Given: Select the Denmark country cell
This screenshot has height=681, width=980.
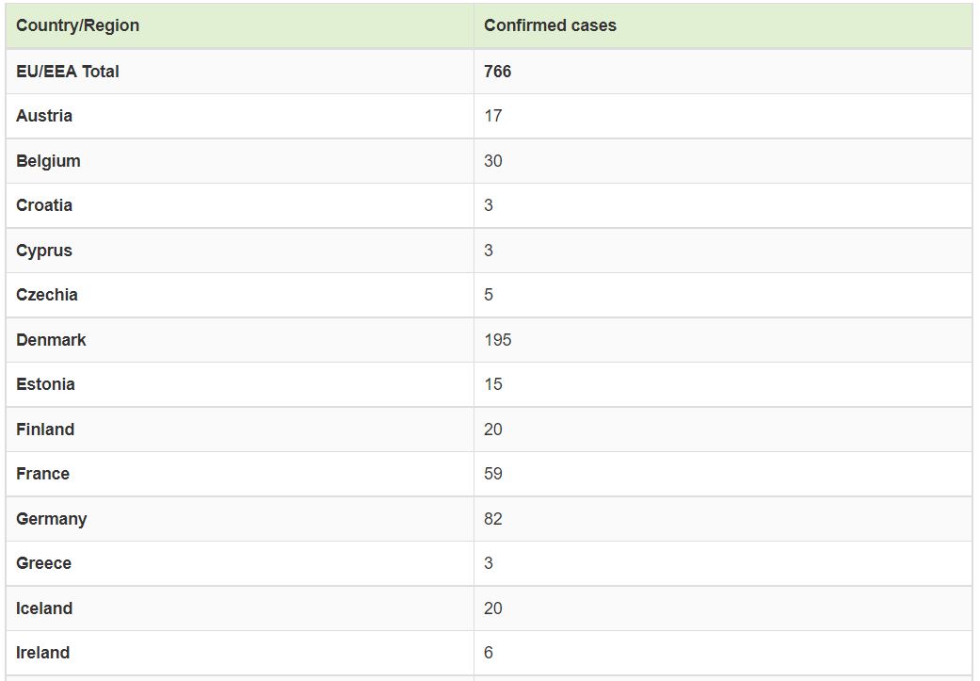Looking at the screenshot, I should coord(51,340).
